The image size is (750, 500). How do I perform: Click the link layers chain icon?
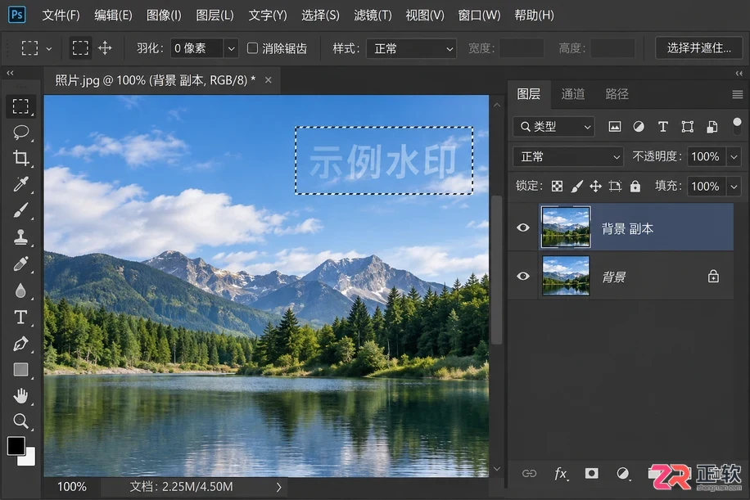tap(529, 473)
